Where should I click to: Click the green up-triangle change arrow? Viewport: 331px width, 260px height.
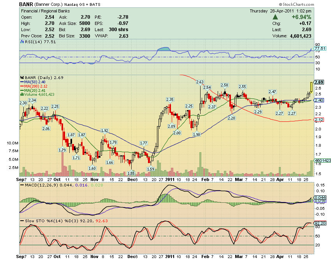pyautogui.click(x=275, y=17)
